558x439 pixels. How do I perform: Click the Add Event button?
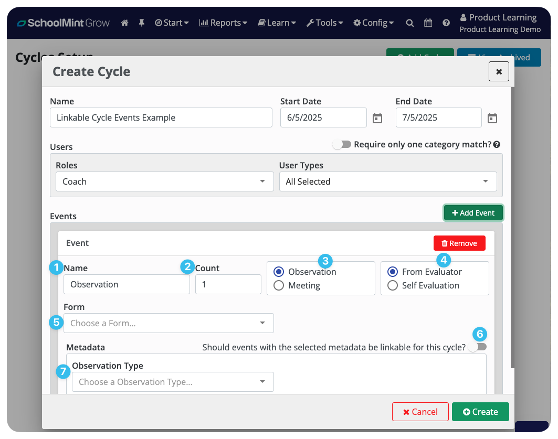point(473,213)
